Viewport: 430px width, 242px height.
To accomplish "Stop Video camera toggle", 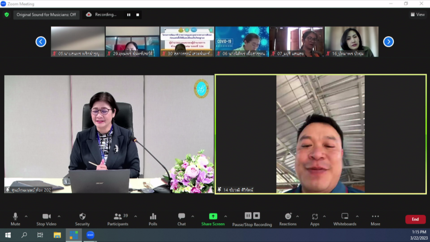I will click(x=47, y=216).
